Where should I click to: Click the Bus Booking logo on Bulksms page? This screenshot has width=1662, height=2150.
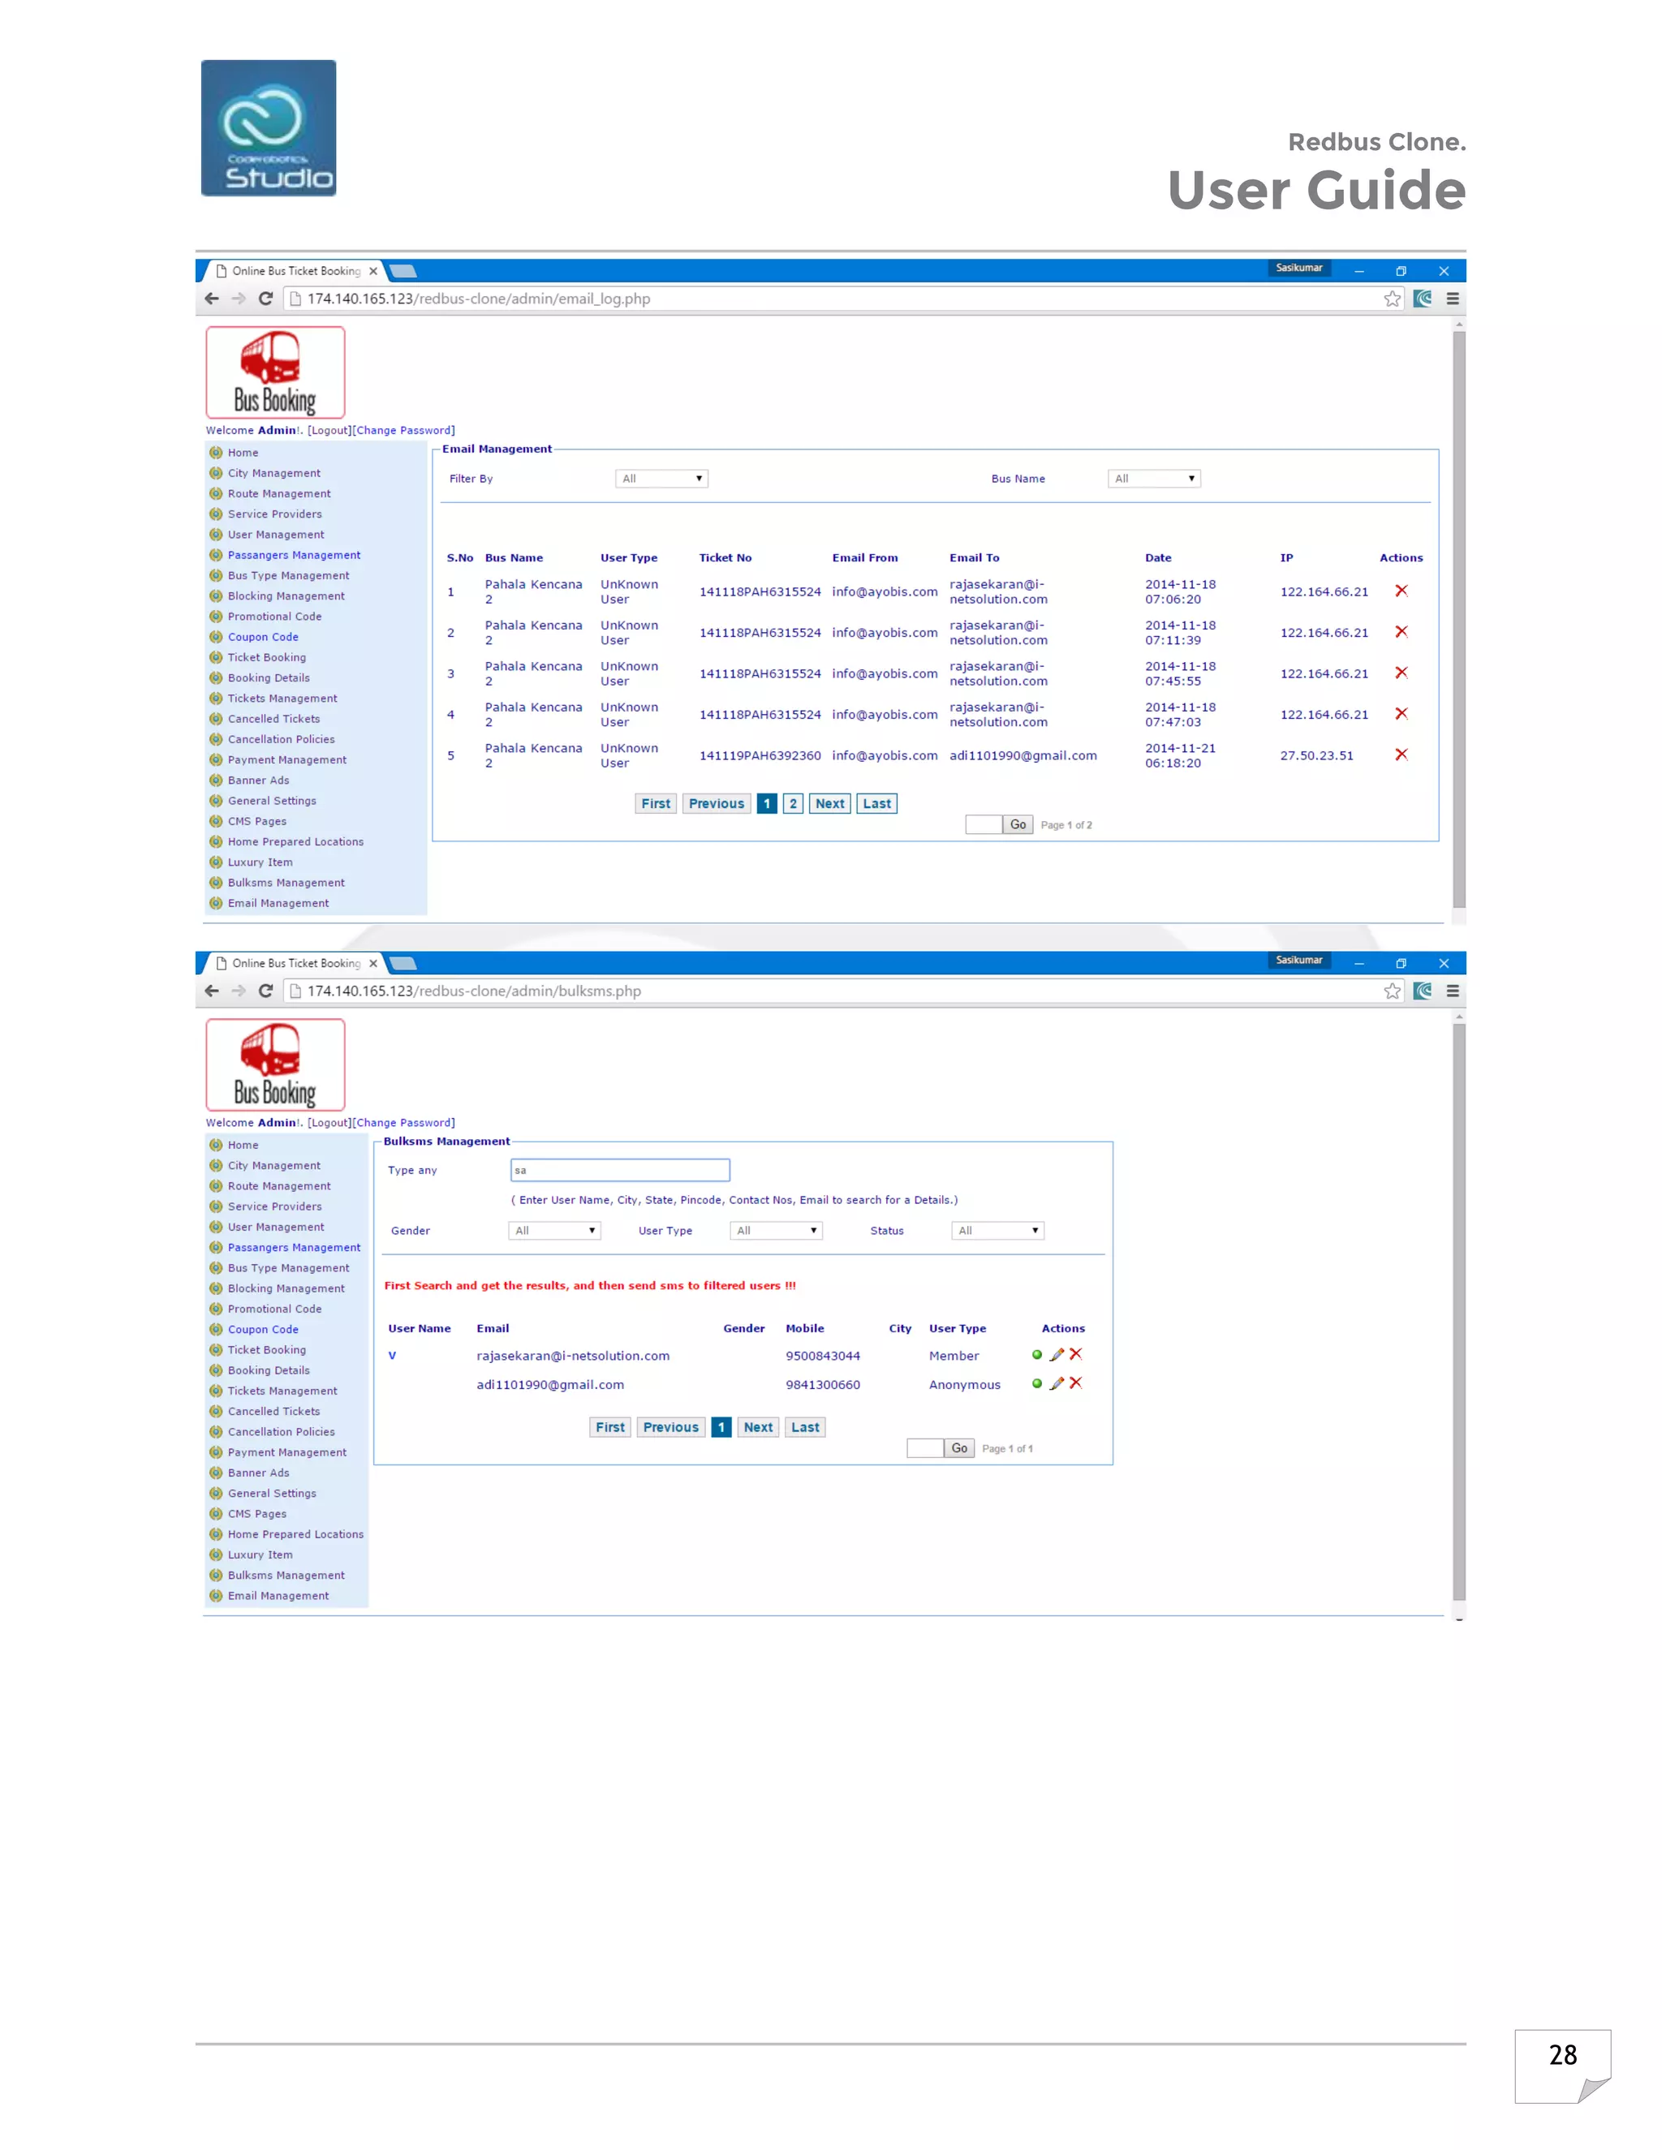point(276,1064)
